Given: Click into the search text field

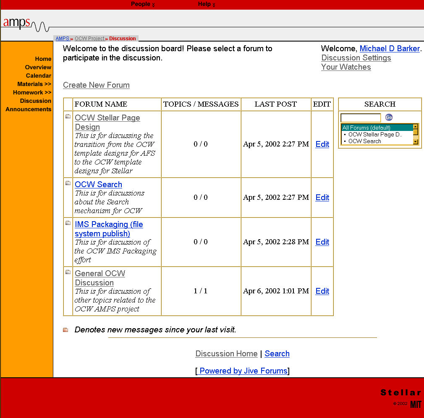Looking at the screenshot, I should [360, 118].
